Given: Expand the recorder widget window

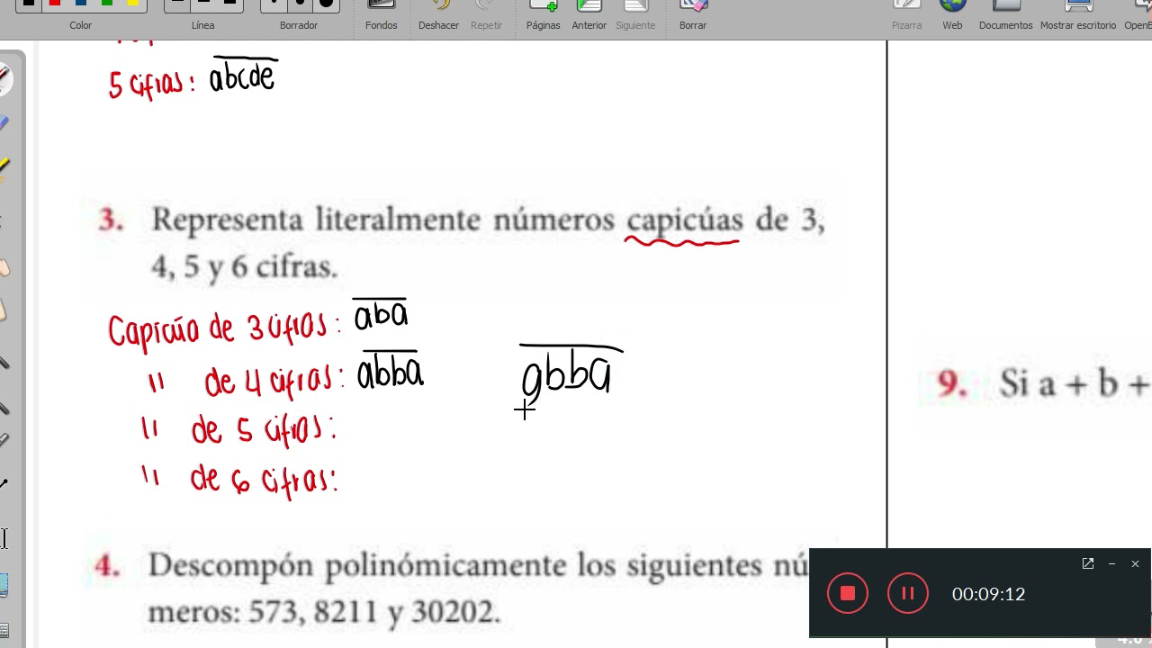Looking at the screenshot, I should pos(1088,563).
